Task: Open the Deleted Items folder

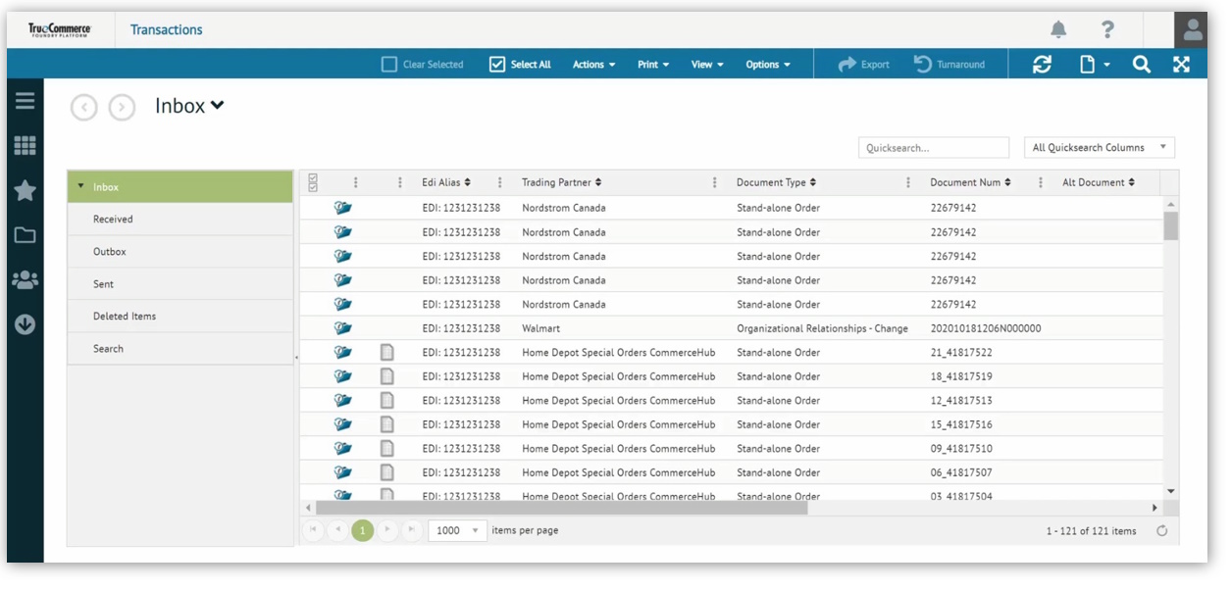Action: [x=125, y=317]
